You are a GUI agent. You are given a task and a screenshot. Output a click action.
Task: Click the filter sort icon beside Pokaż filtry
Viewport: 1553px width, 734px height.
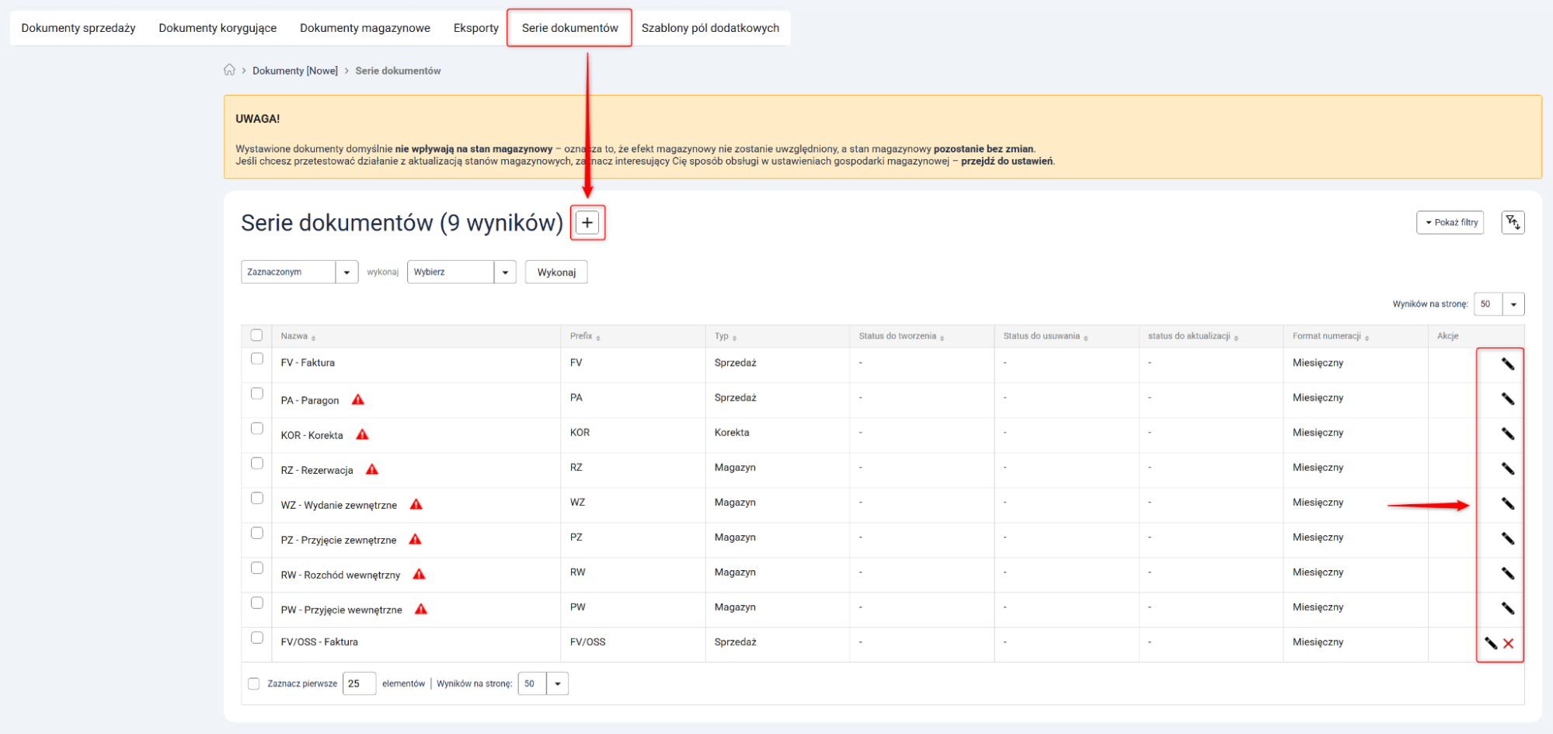tap(1512, 223)
